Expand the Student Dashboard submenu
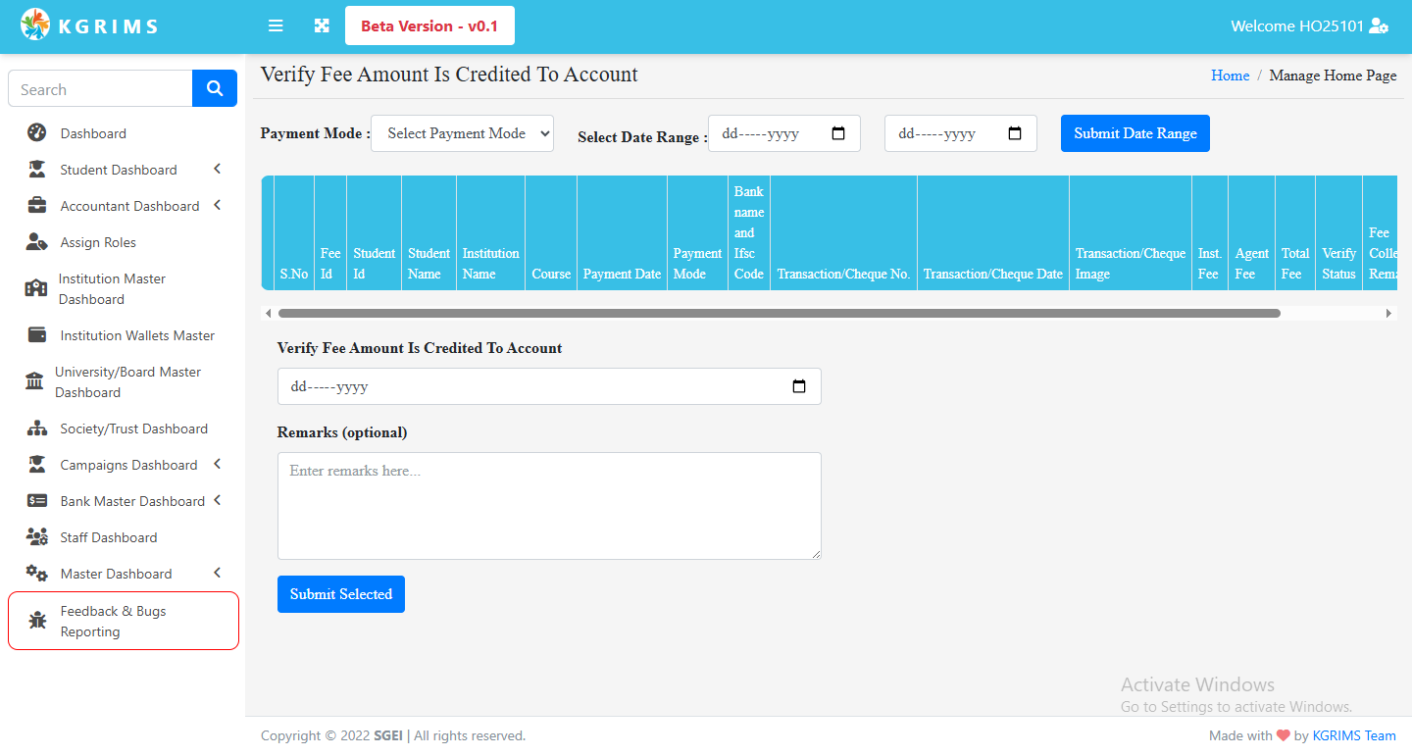The width and height of the screenshot is (1412, 756). coord(217,170)
